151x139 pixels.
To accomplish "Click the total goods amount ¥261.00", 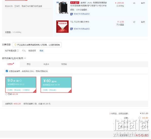I will point(144,113).
